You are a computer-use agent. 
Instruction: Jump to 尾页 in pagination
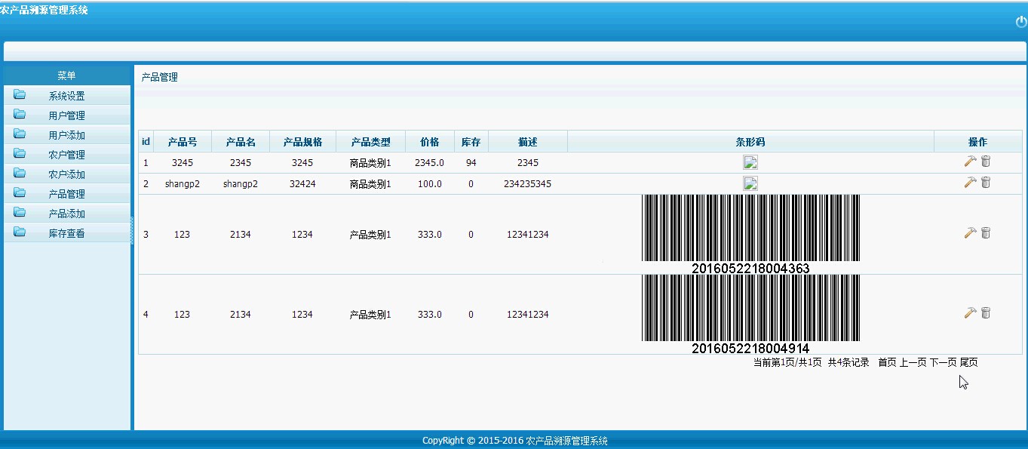(968, 362)
